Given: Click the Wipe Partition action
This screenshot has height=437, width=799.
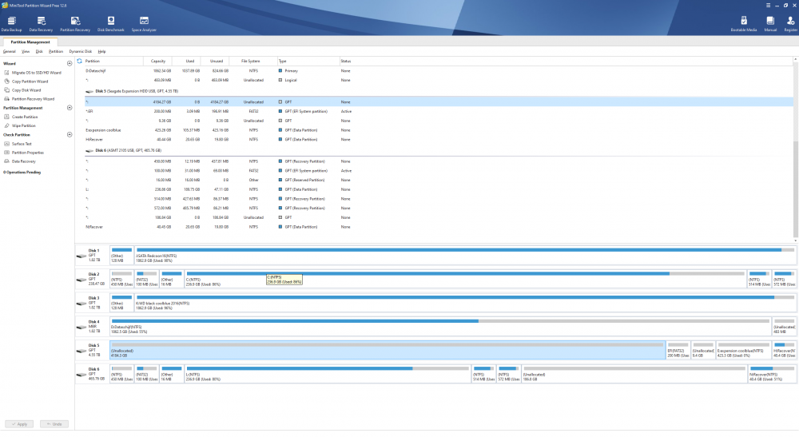Looking at the screenshot, I should 23,125.
